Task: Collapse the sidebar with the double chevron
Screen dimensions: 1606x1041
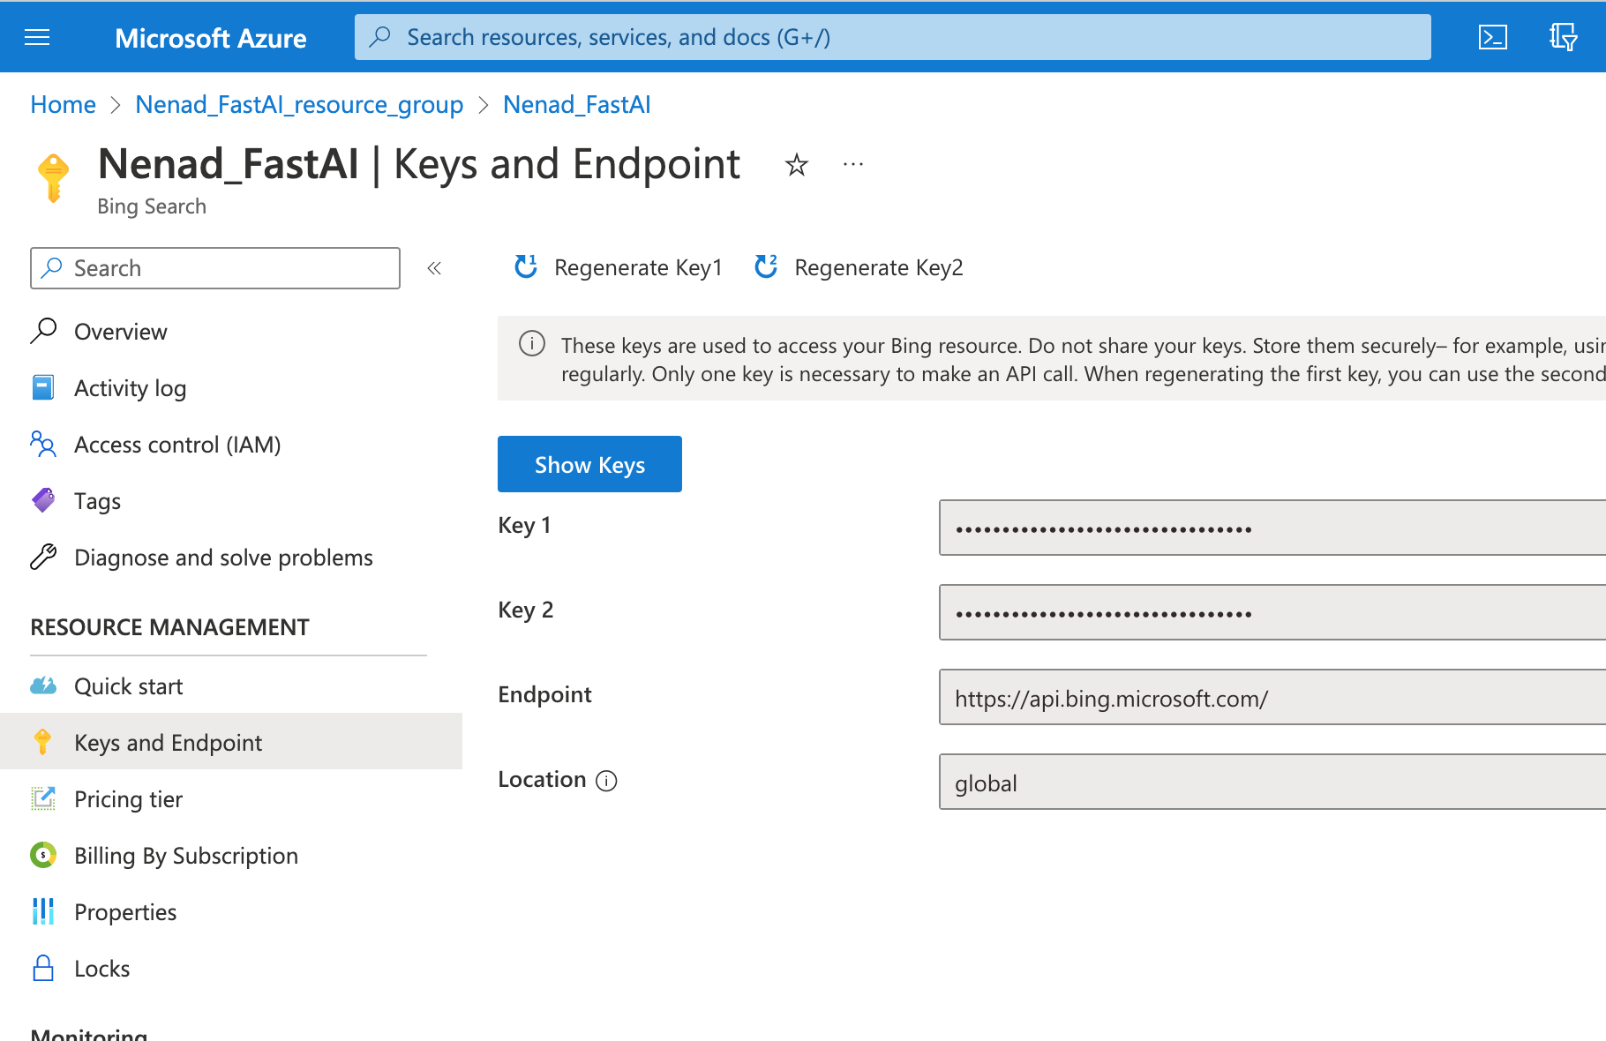Action: pyautogui.click(x=434, y=268)
